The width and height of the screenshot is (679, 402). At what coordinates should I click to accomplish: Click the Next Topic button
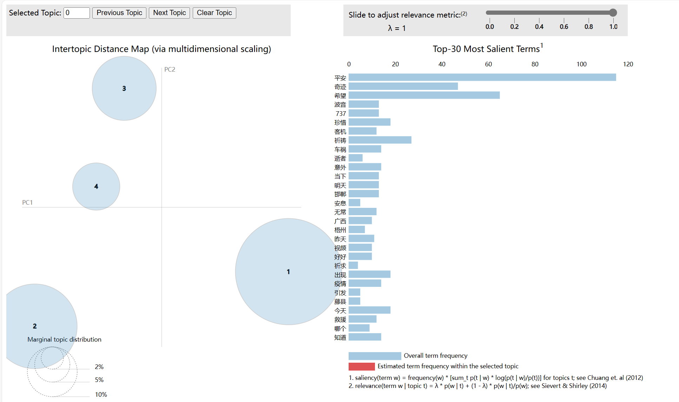point(169,13)
